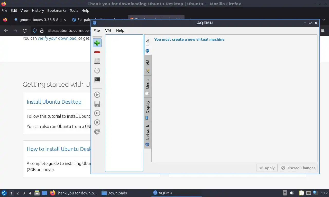Image resolution: width=329 pixels, height=197 pixels.
Task: Open the Install Ubuntu Desktop link
Action: 54,102
